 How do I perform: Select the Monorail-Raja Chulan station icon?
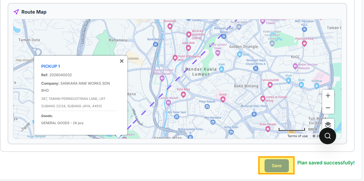(256, 68)
